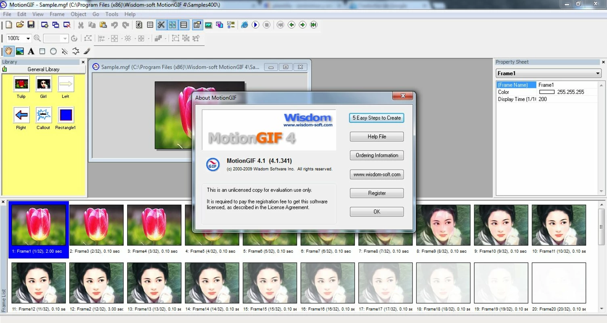
Task: Open the 100% zoom dropdown
Action: [28, 38]
